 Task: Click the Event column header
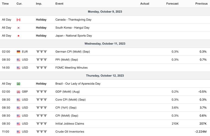[x=59, y=4]
